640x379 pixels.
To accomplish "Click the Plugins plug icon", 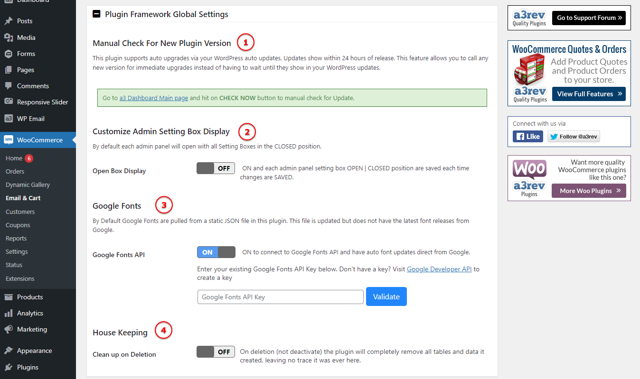I will [8, 367].
